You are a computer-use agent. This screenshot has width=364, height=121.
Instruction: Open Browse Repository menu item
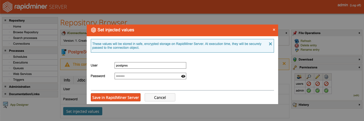point(26,32)
